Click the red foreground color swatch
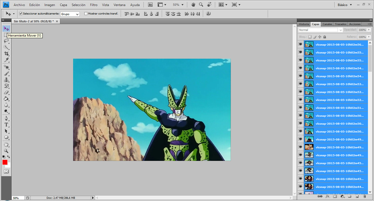The image size is (374, 201). [x=5, y=162]
